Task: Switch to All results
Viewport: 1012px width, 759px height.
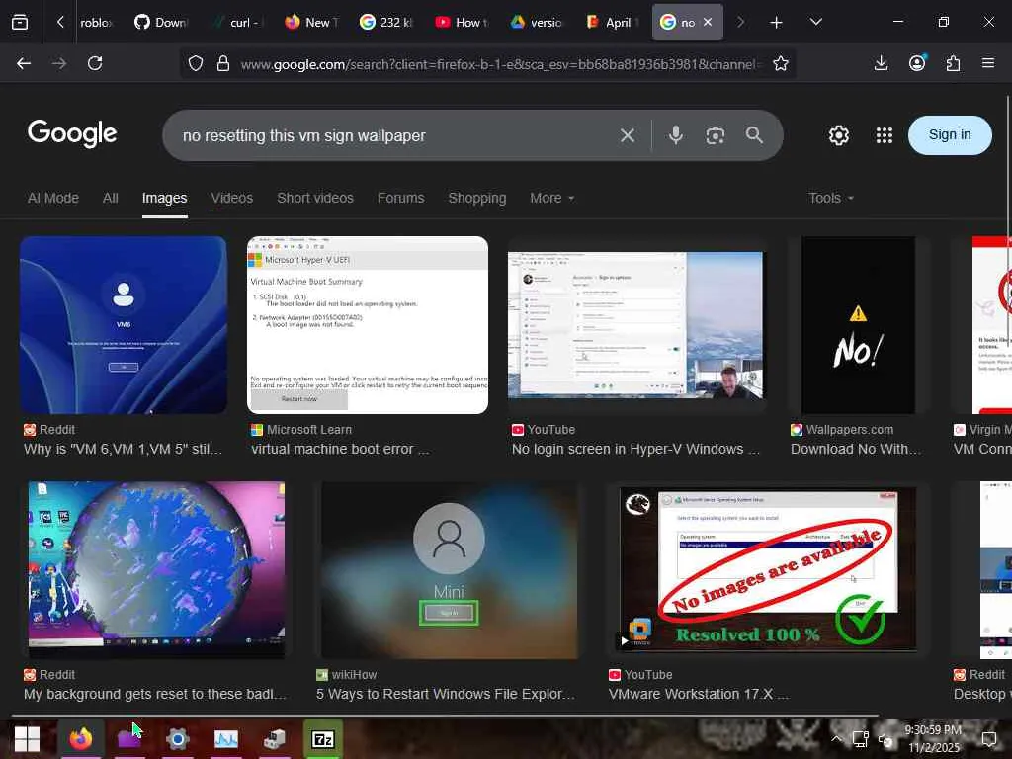Action: click(111, 198)
